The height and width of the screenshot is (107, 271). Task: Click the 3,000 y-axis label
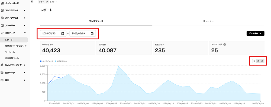pos(43,66)
